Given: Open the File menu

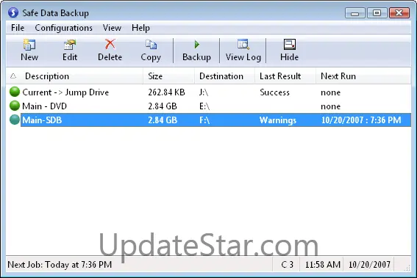Looking at the screenshot, I should [18, 28].
